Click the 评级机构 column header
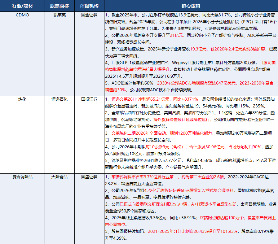The image size is (278, 244). (89, 6)
